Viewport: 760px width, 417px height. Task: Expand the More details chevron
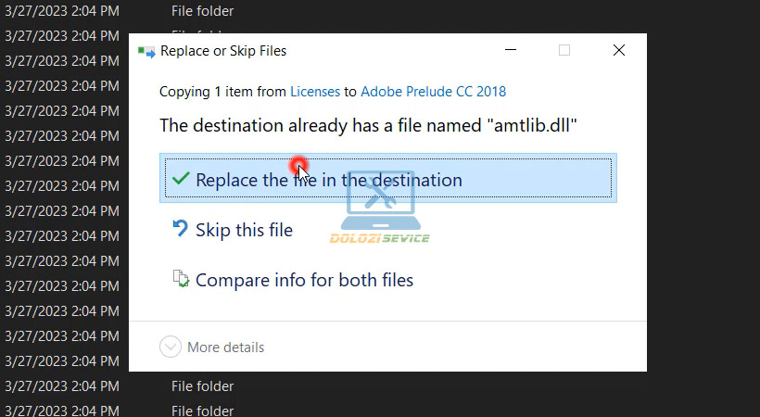[170, 347]
